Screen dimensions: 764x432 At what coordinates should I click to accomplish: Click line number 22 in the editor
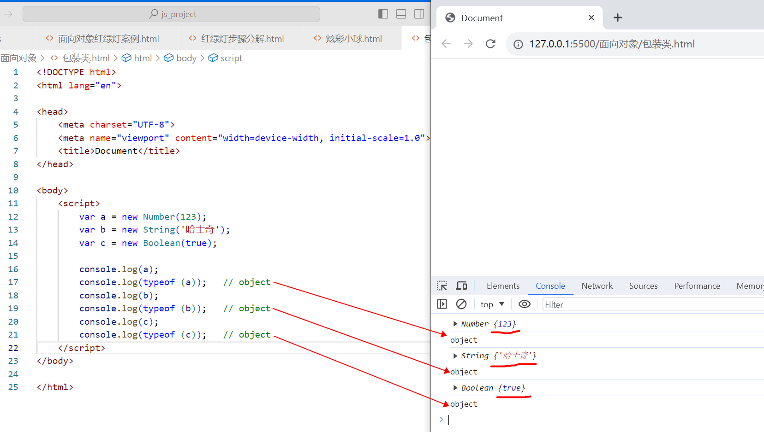pyautogui.click(x=13, y=348)
